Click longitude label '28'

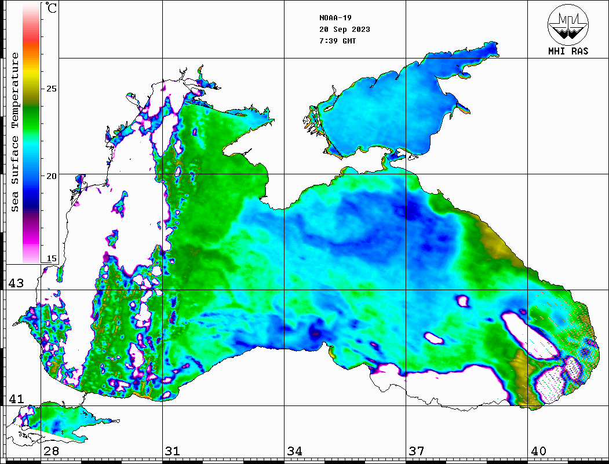(51, 451)
